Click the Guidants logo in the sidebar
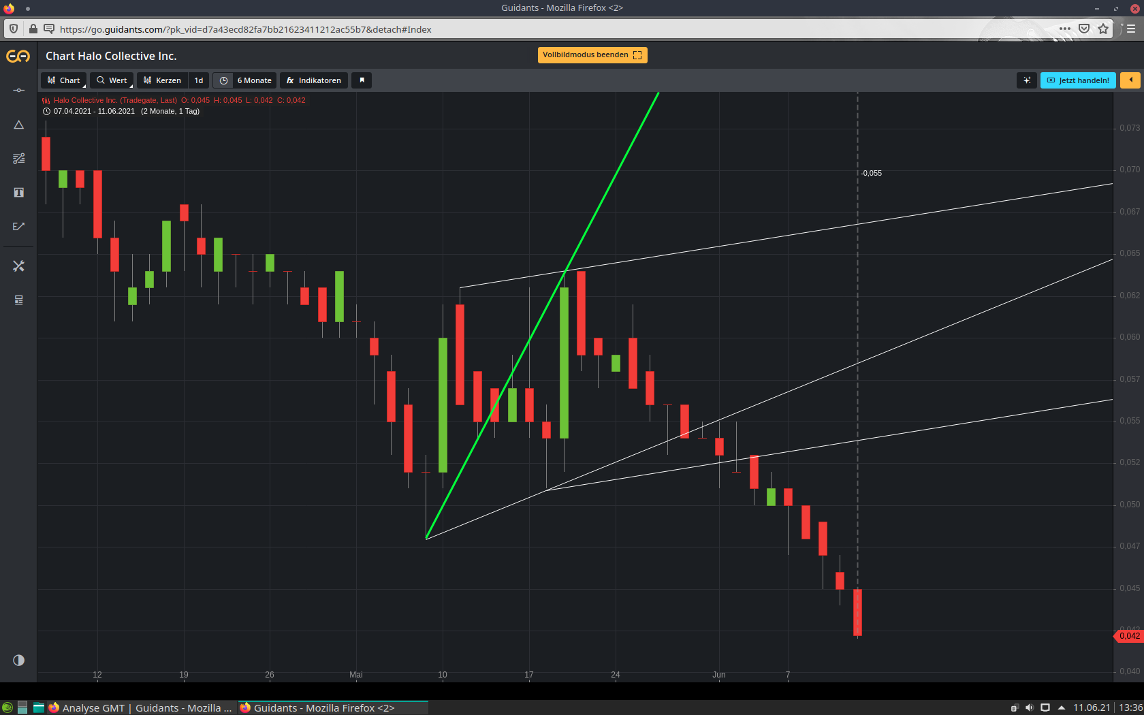1144x715 pixels. (x=18, y=57)
